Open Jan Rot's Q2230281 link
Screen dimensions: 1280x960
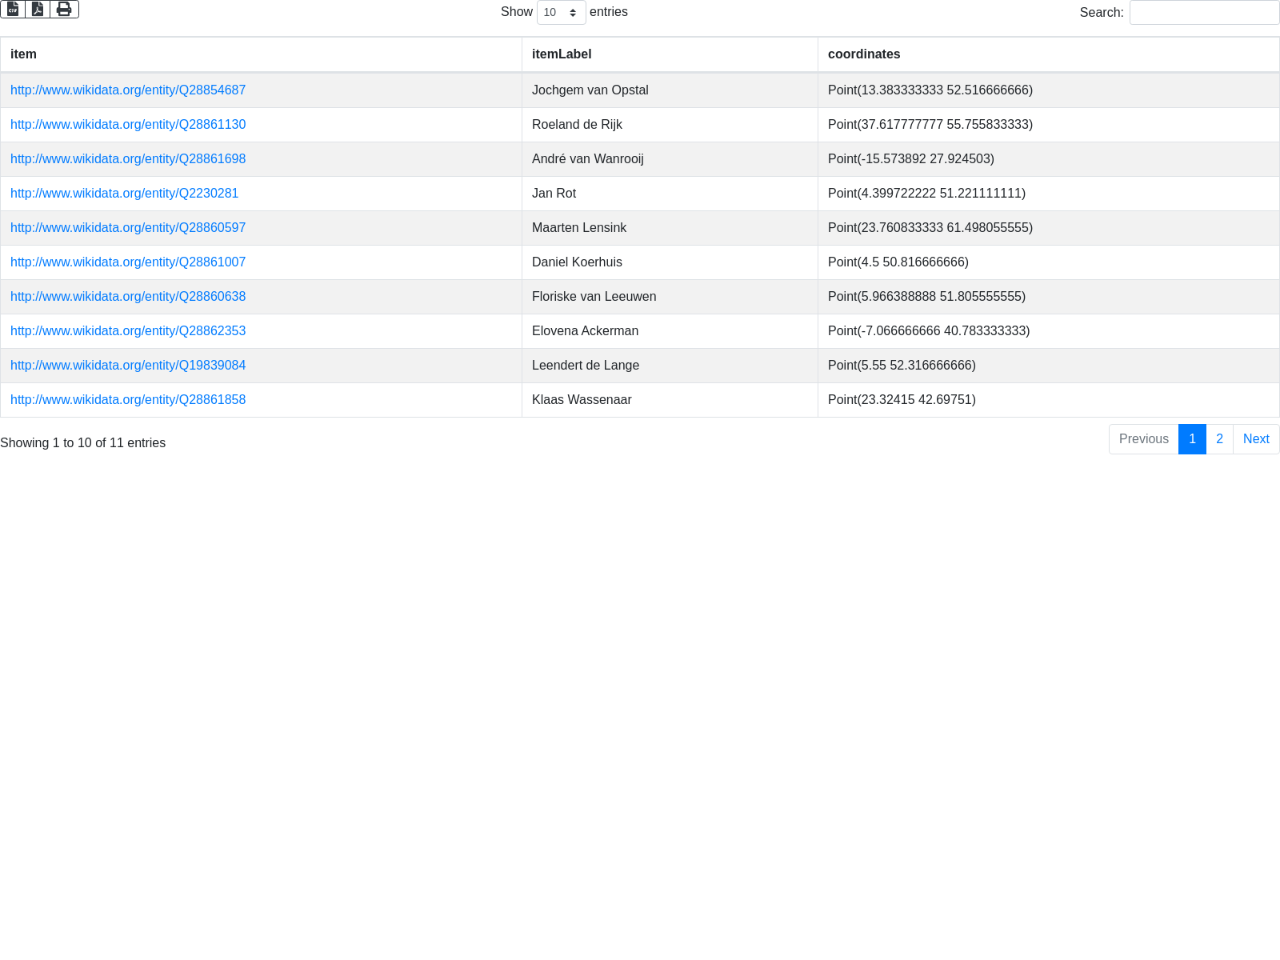point(124,194)
